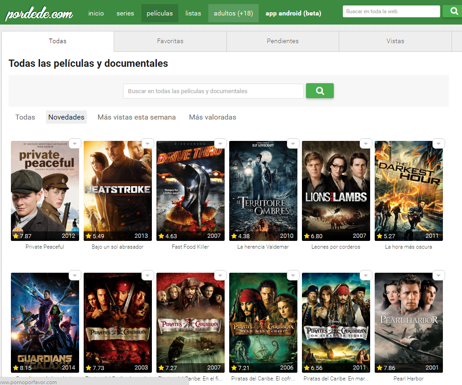Click the pordede.com logo
This screenshot has height=385, width=462.
[x=39, y=13]
